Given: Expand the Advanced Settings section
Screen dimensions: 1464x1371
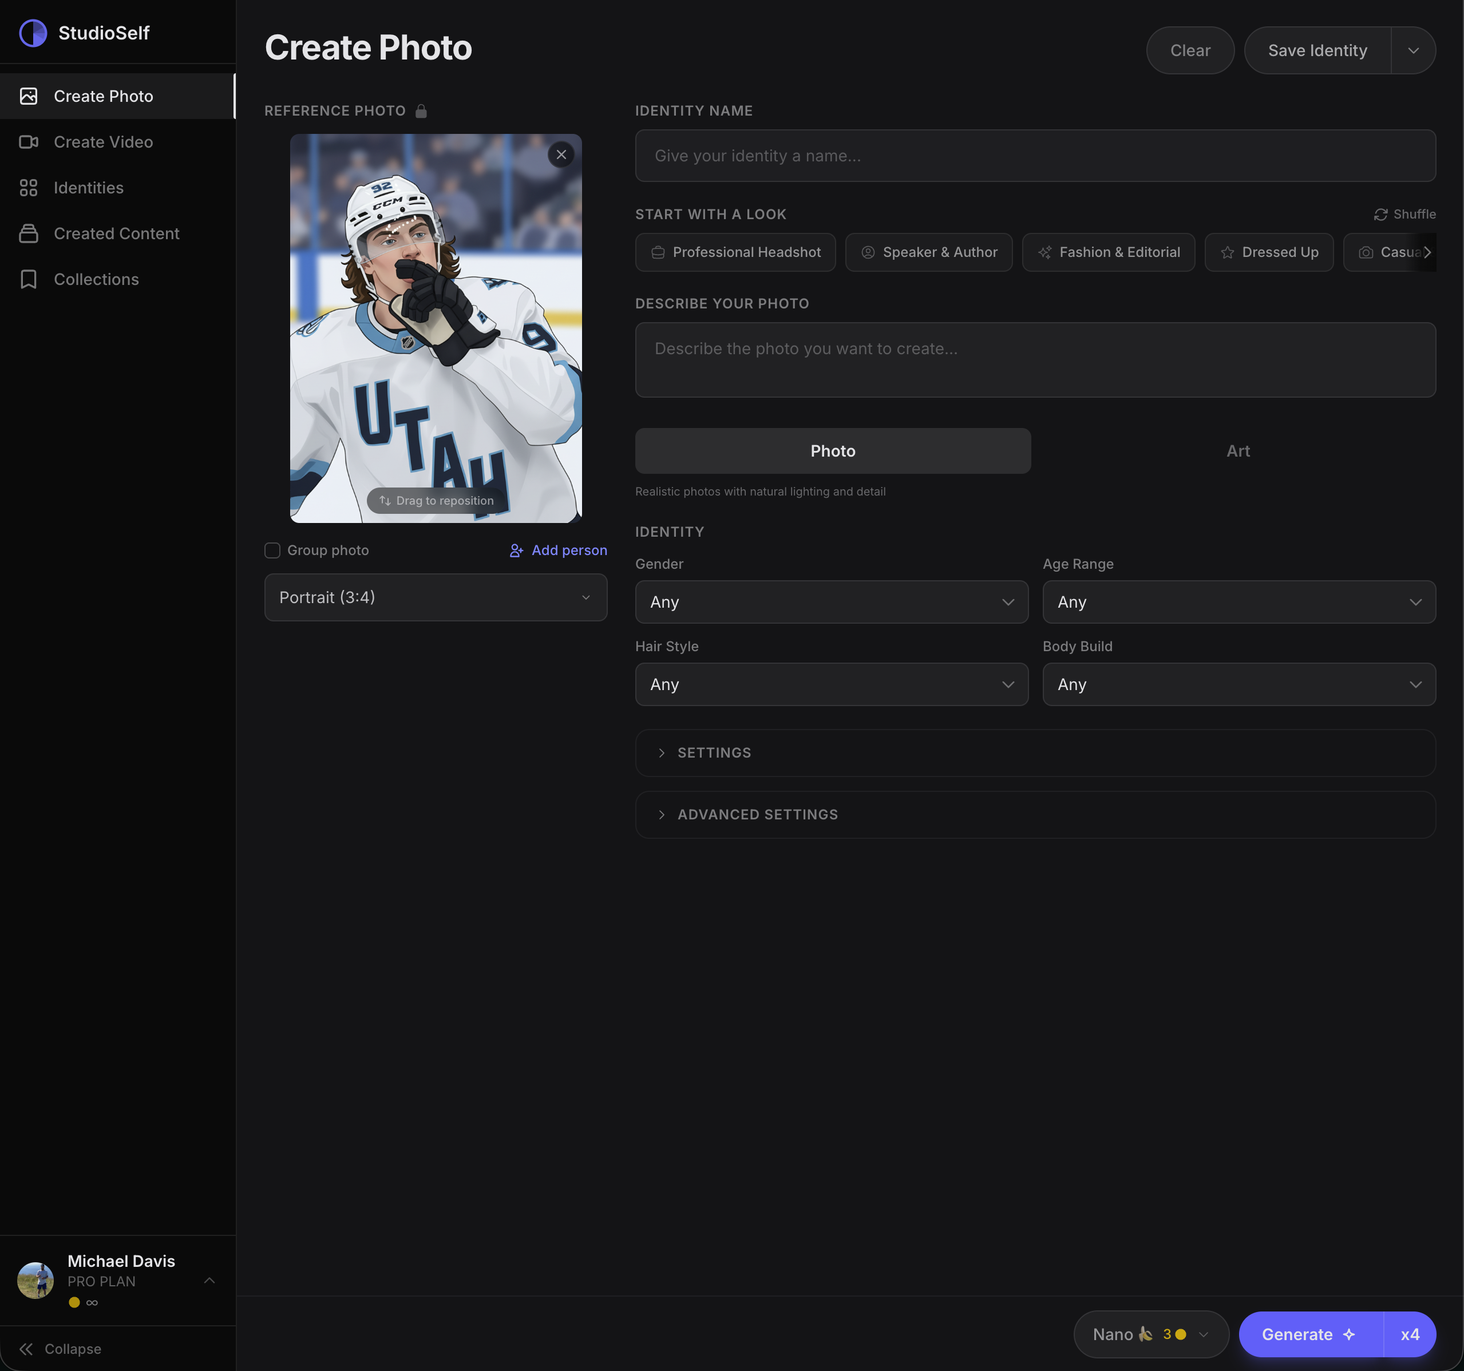Looking at the screenshot, I should pyautogui.click(x=1035, y=814).
